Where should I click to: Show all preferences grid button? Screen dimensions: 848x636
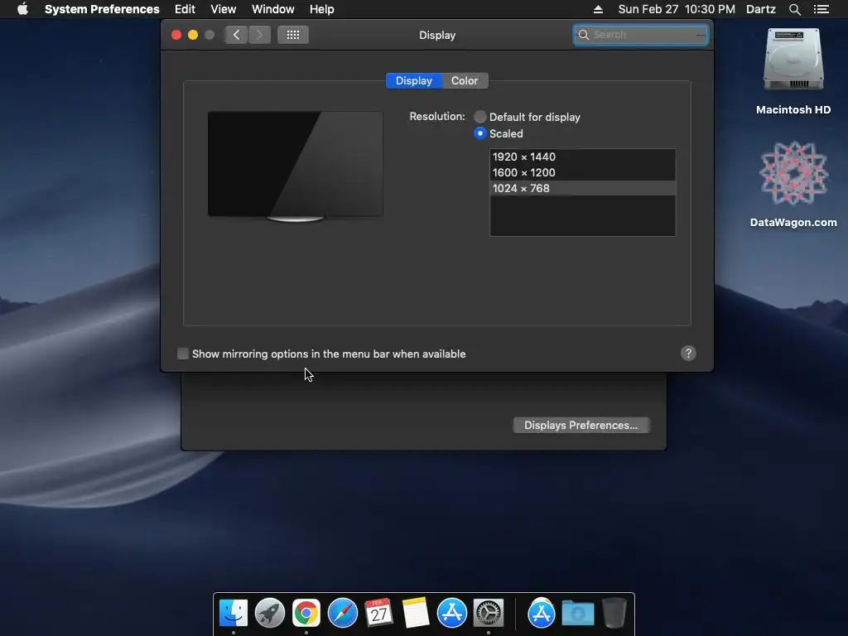click(292, 35)
